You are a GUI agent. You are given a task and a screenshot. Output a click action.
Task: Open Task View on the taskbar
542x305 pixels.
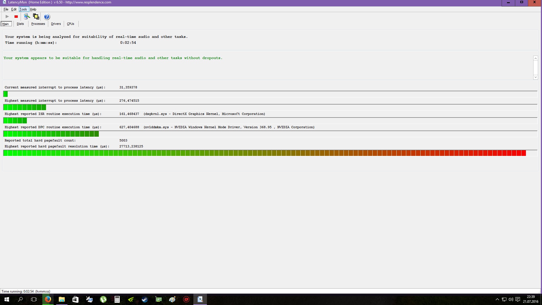(34, 299)
